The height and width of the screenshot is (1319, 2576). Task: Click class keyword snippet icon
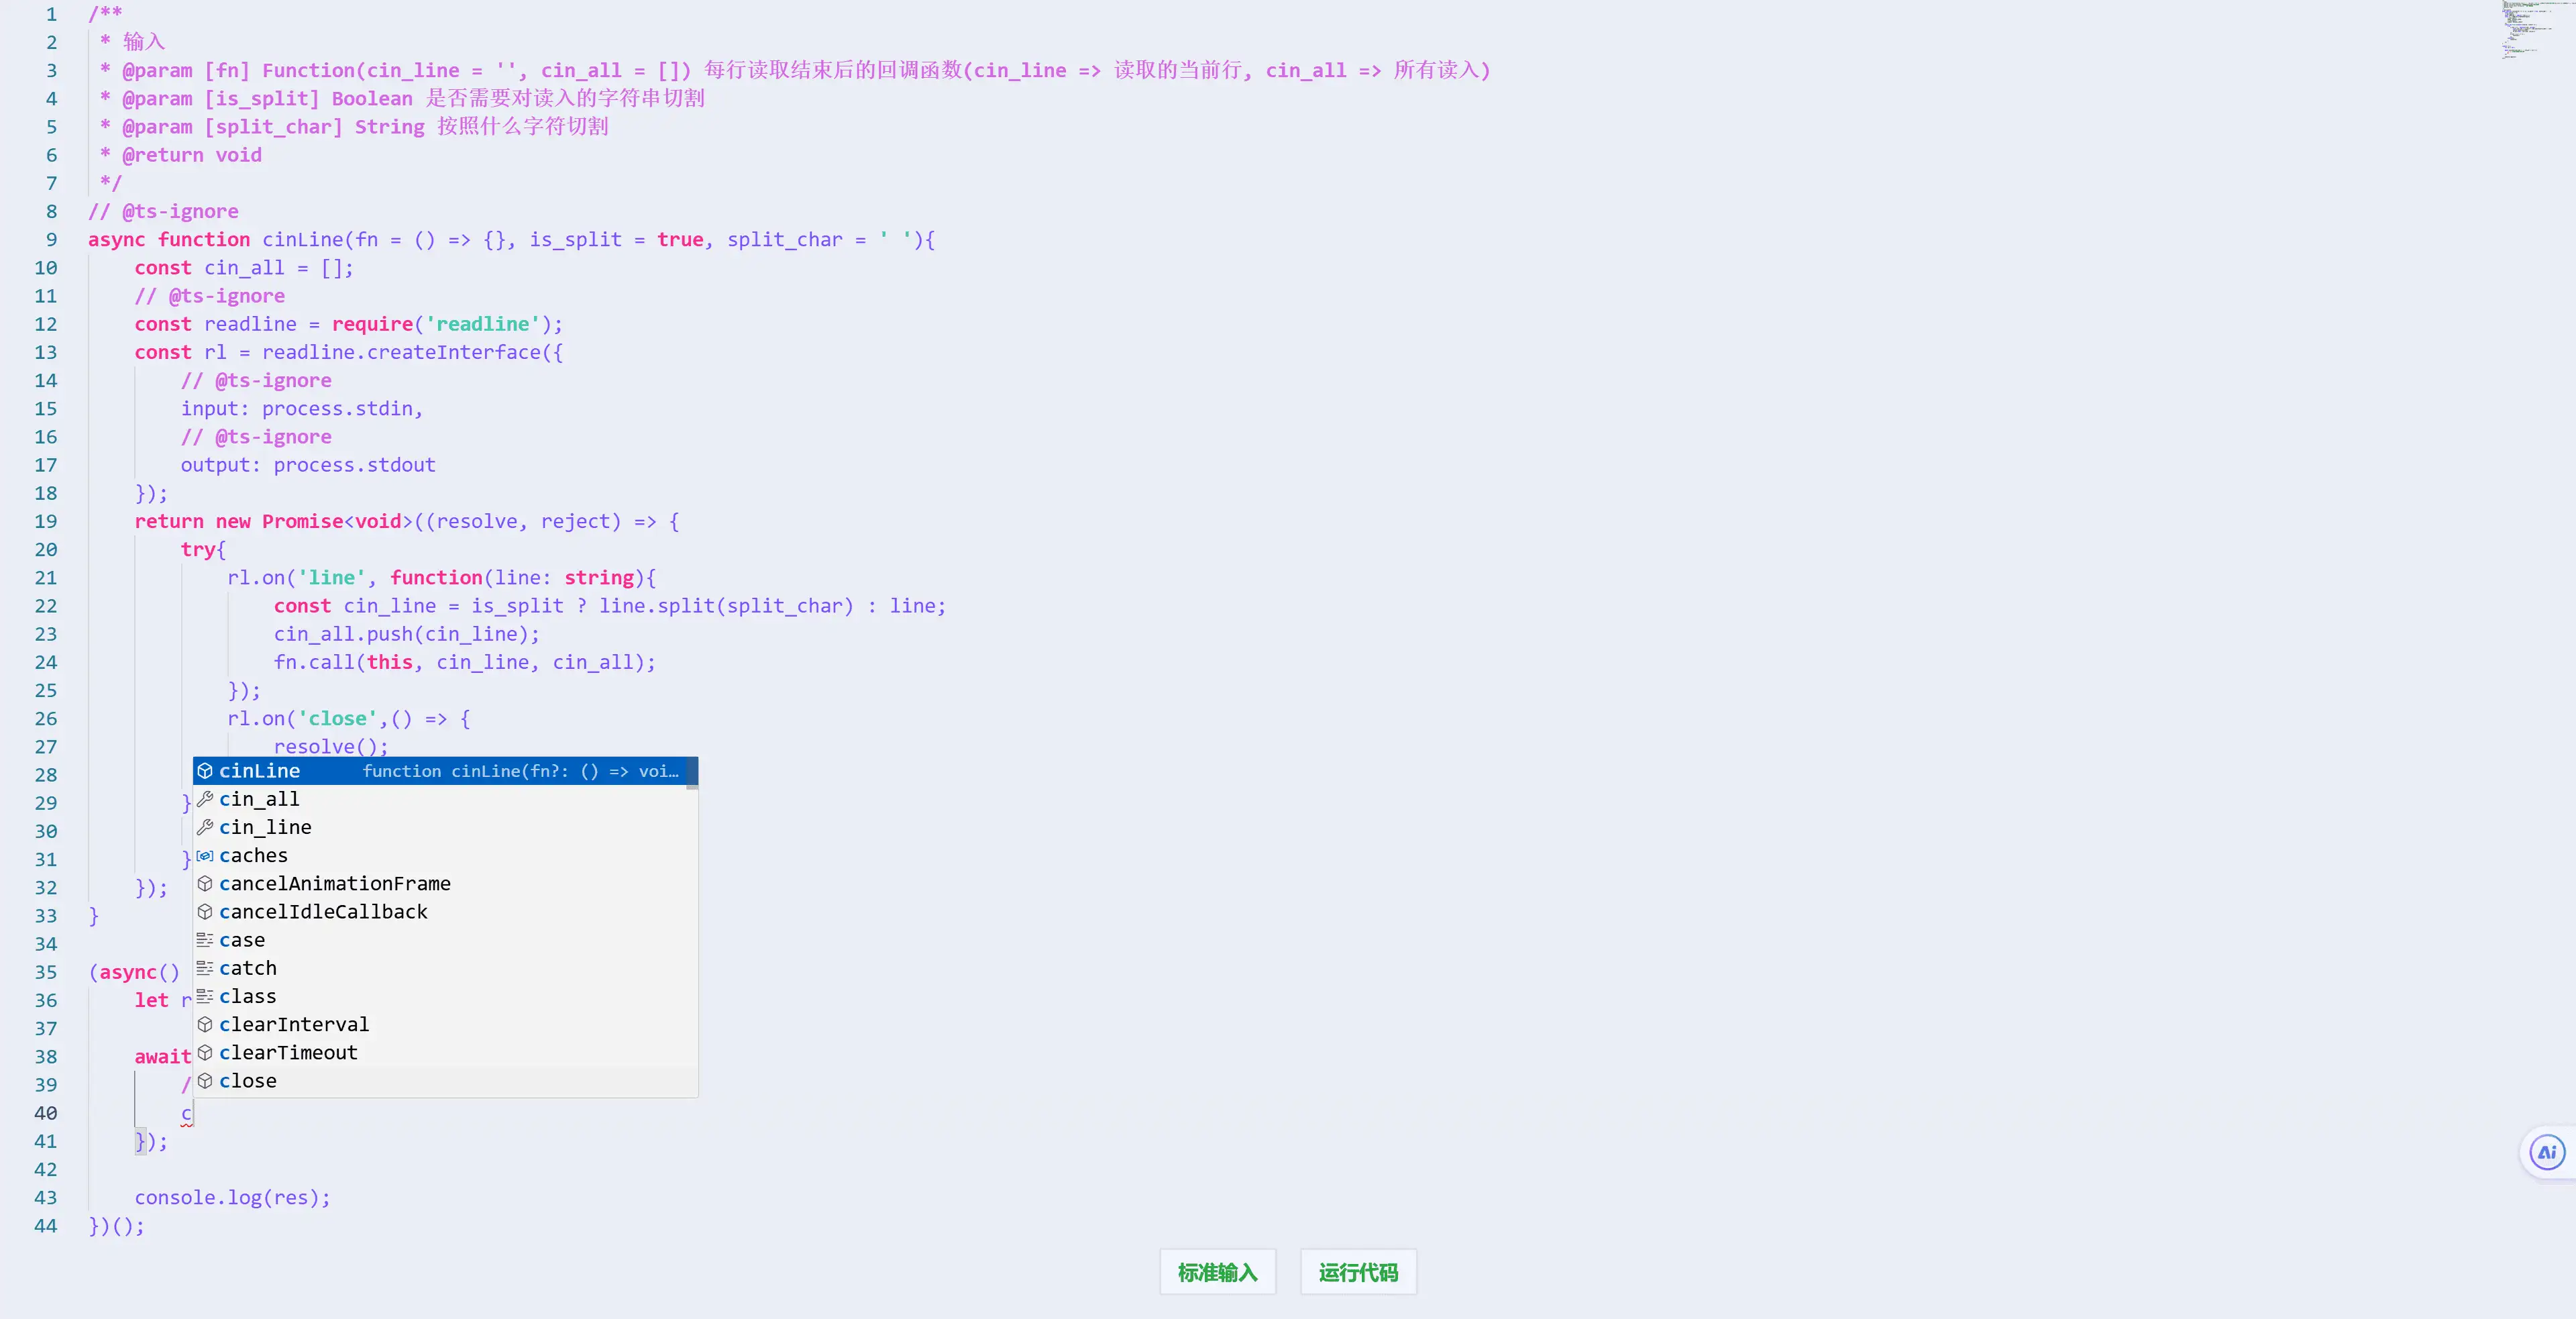pos(205,996)
